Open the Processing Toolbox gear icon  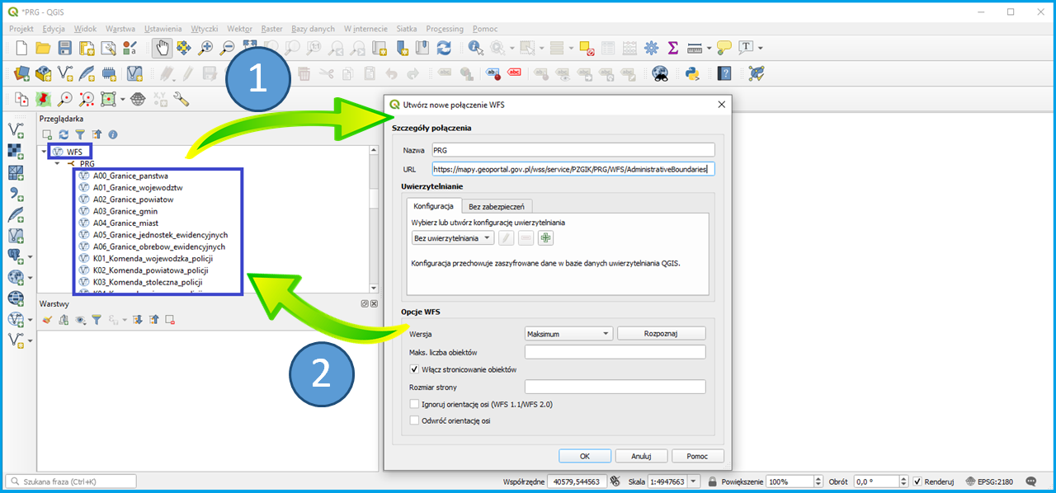point(652,49)
